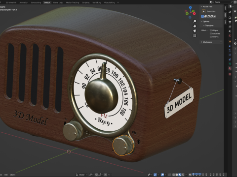Open the viewport shading options dropdown arrow

tap(186, 175)
